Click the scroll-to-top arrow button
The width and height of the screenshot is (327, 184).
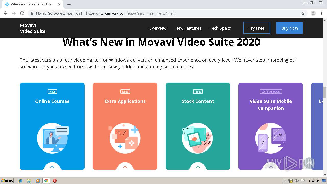pyautogui.click(x=309, y=163)
